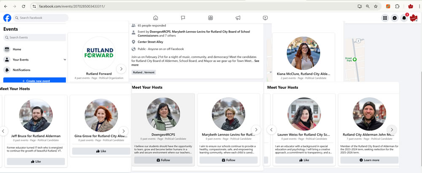Expand the Your Events chevron
This screenshot has width=422, height=173.
[x=65, y=60]
